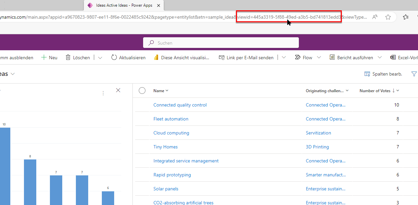This screenshot has width=418, height=205.
Task: Click vote count 8 in Fleet automation row
Action: point(398,119)
